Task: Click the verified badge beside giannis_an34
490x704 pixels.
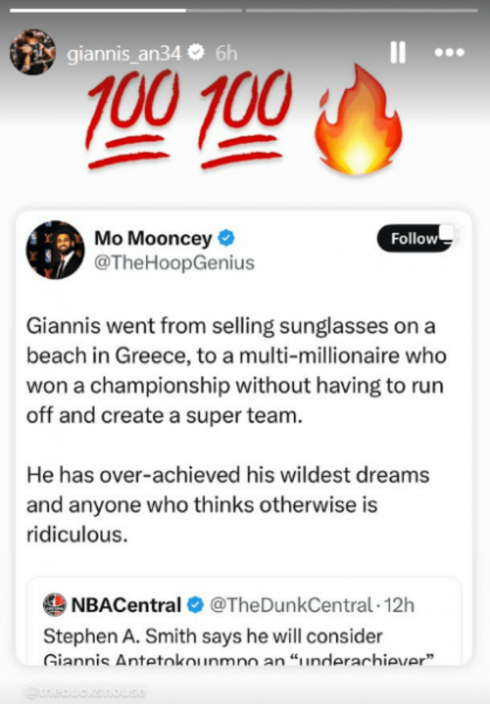Action: point(196,52)
